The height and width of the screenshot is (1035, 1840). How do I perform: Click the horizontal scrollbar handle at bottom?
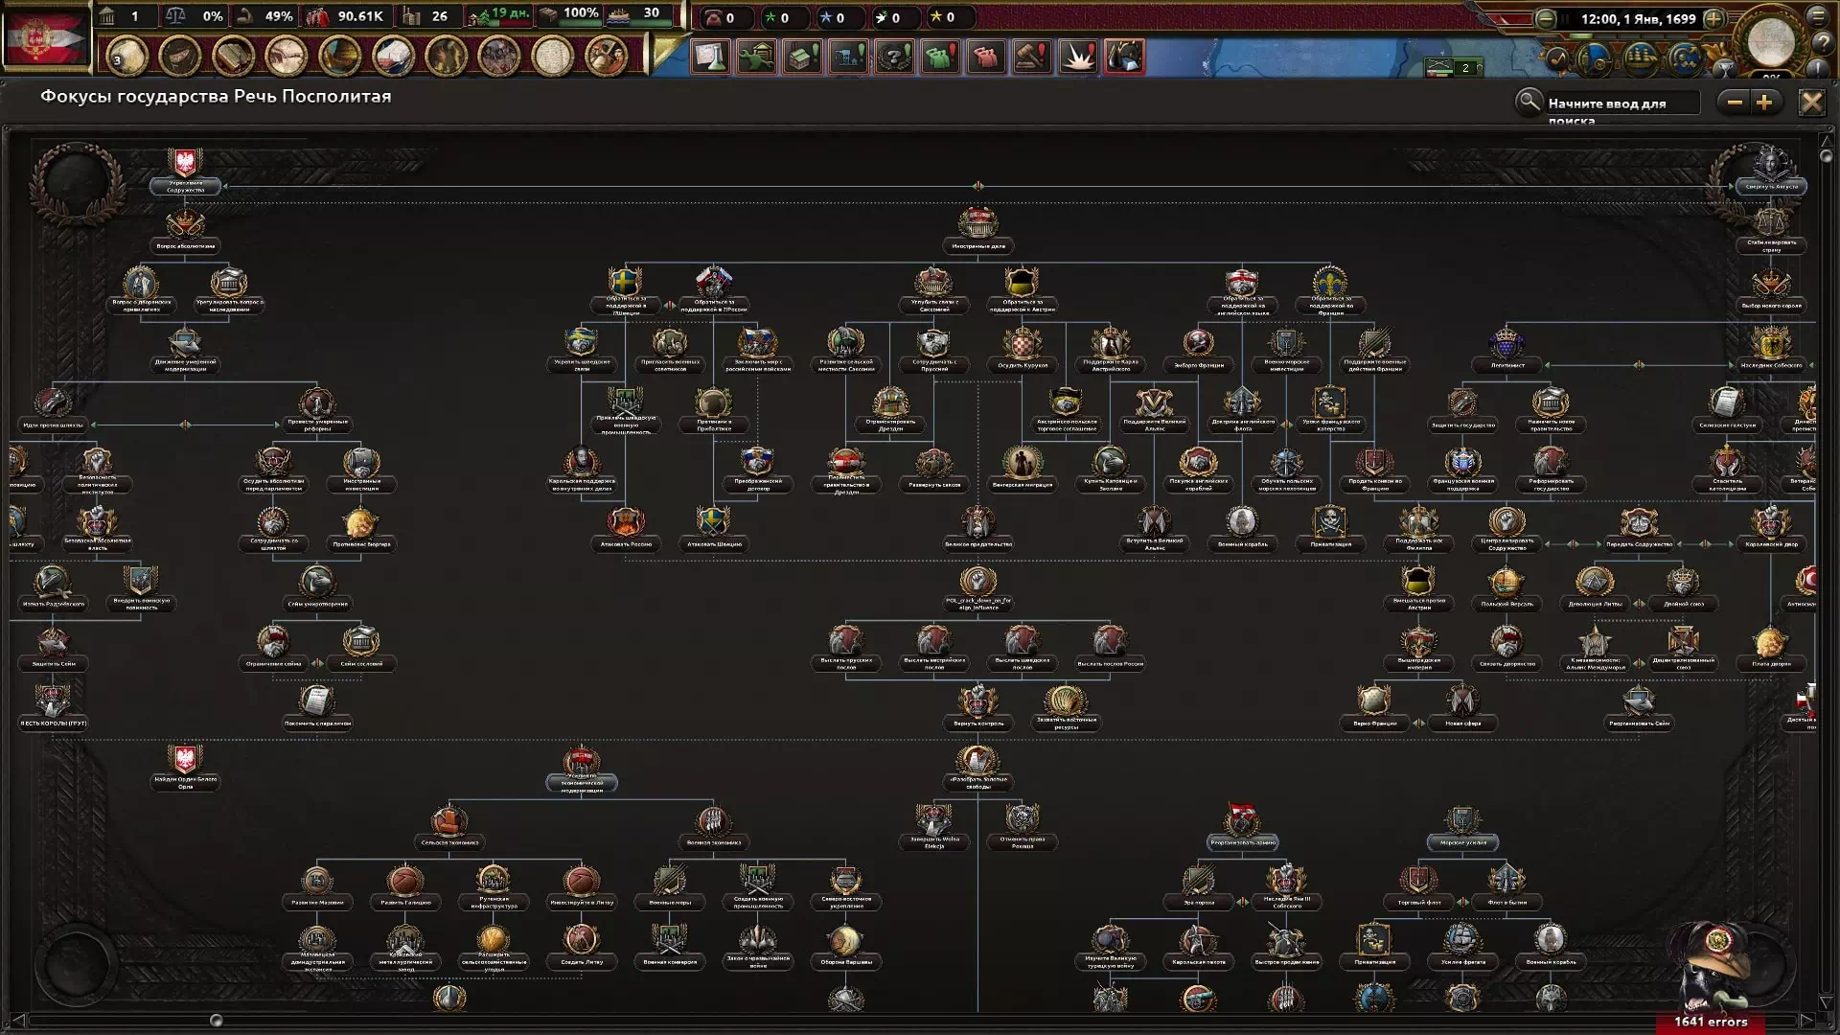pos(216,1021)
